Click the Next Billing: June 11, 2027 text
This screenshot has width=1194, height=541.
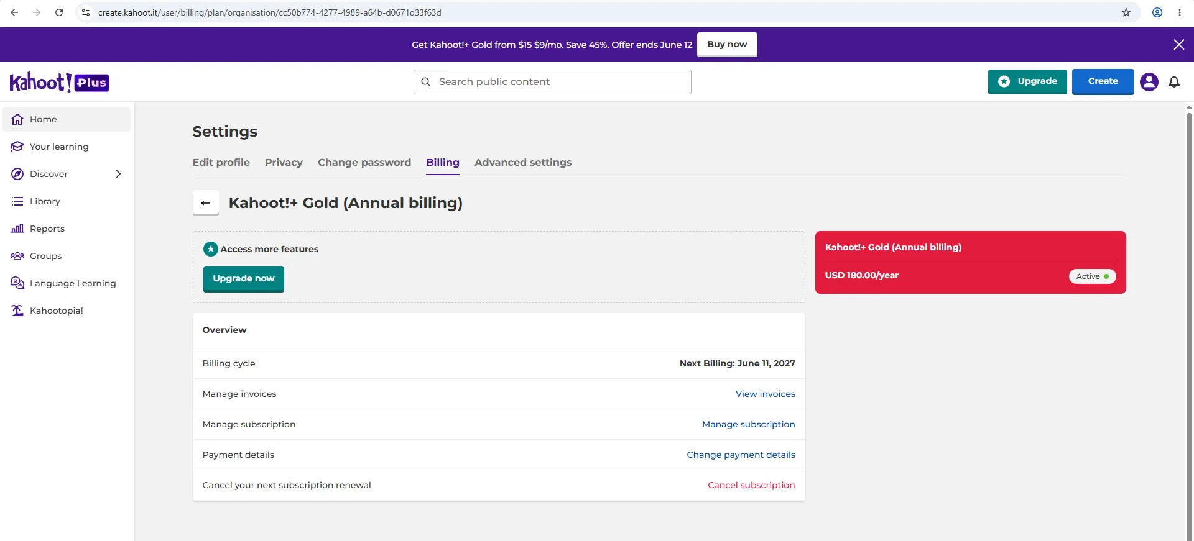(x=738, y=363)
